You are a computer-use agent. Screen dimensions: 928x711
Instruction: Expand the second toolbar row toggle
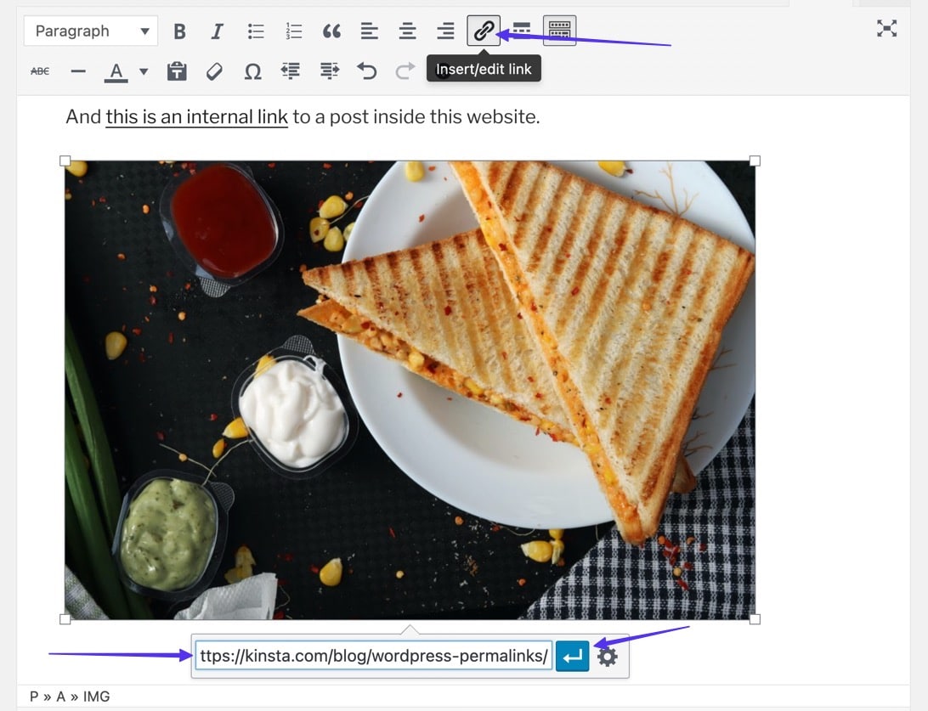click(x=559, y=31)
